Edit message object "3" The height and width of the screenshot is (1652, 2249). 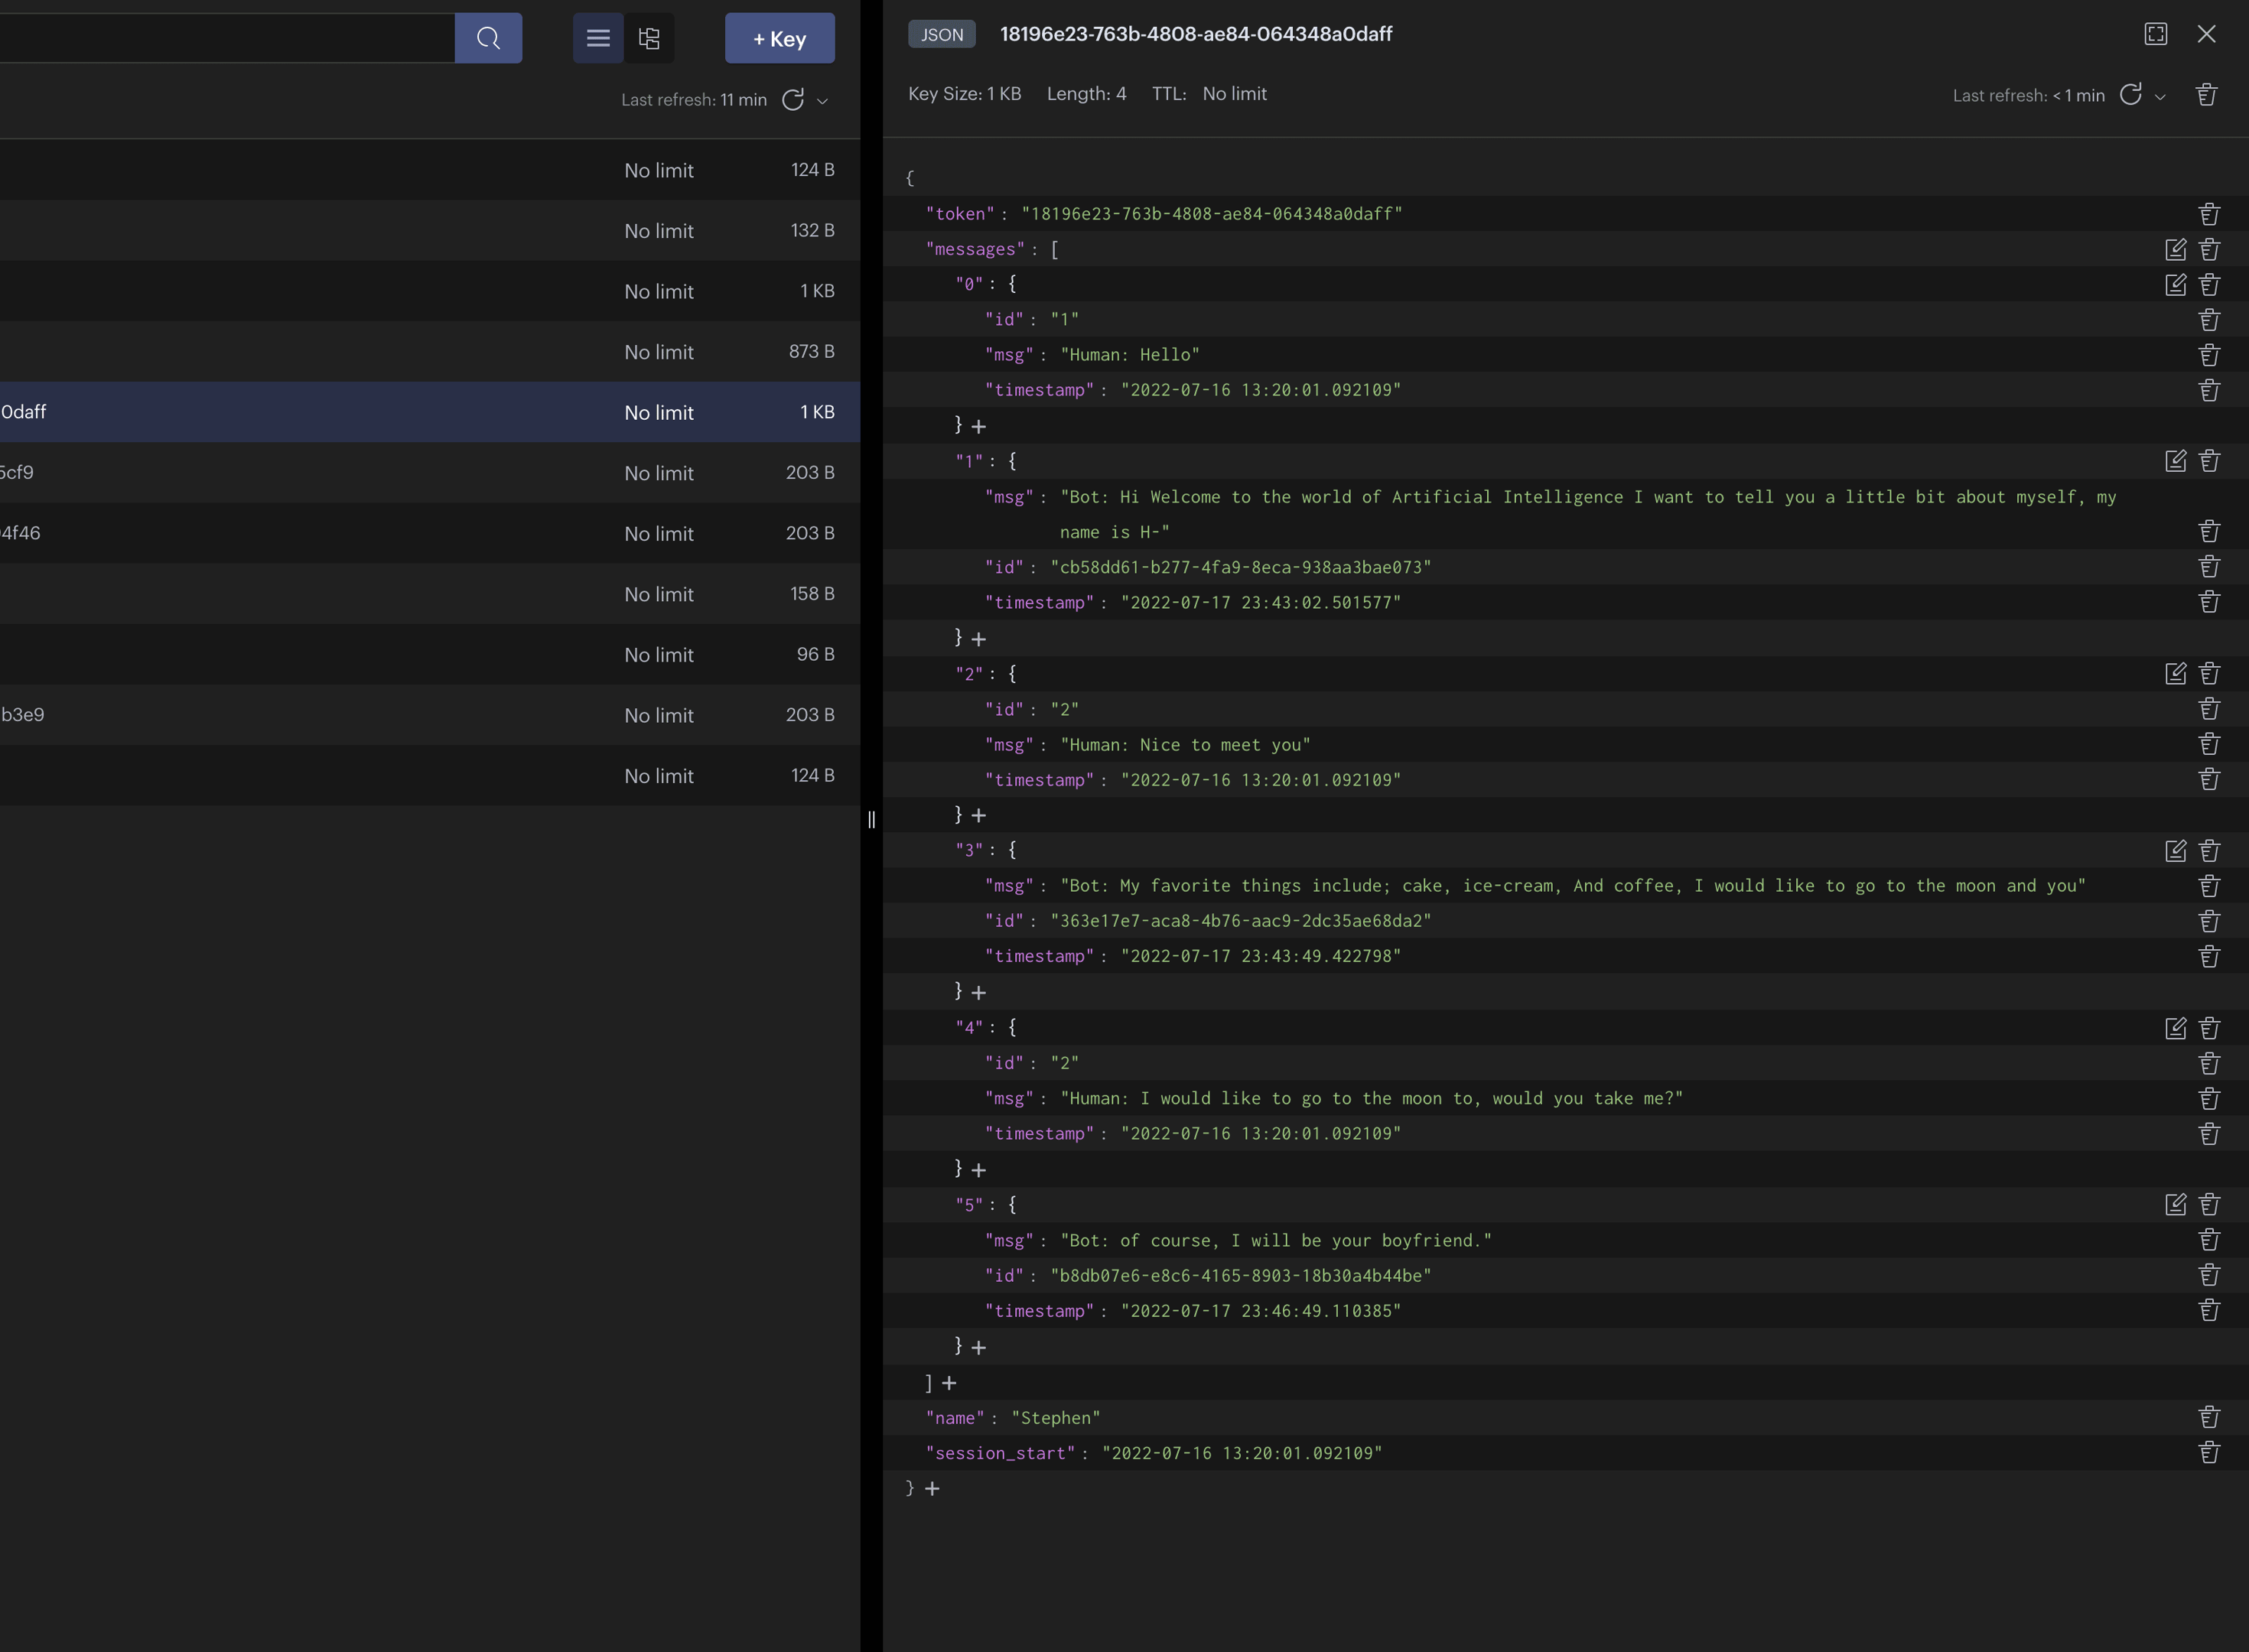[x=2176, y=851]
